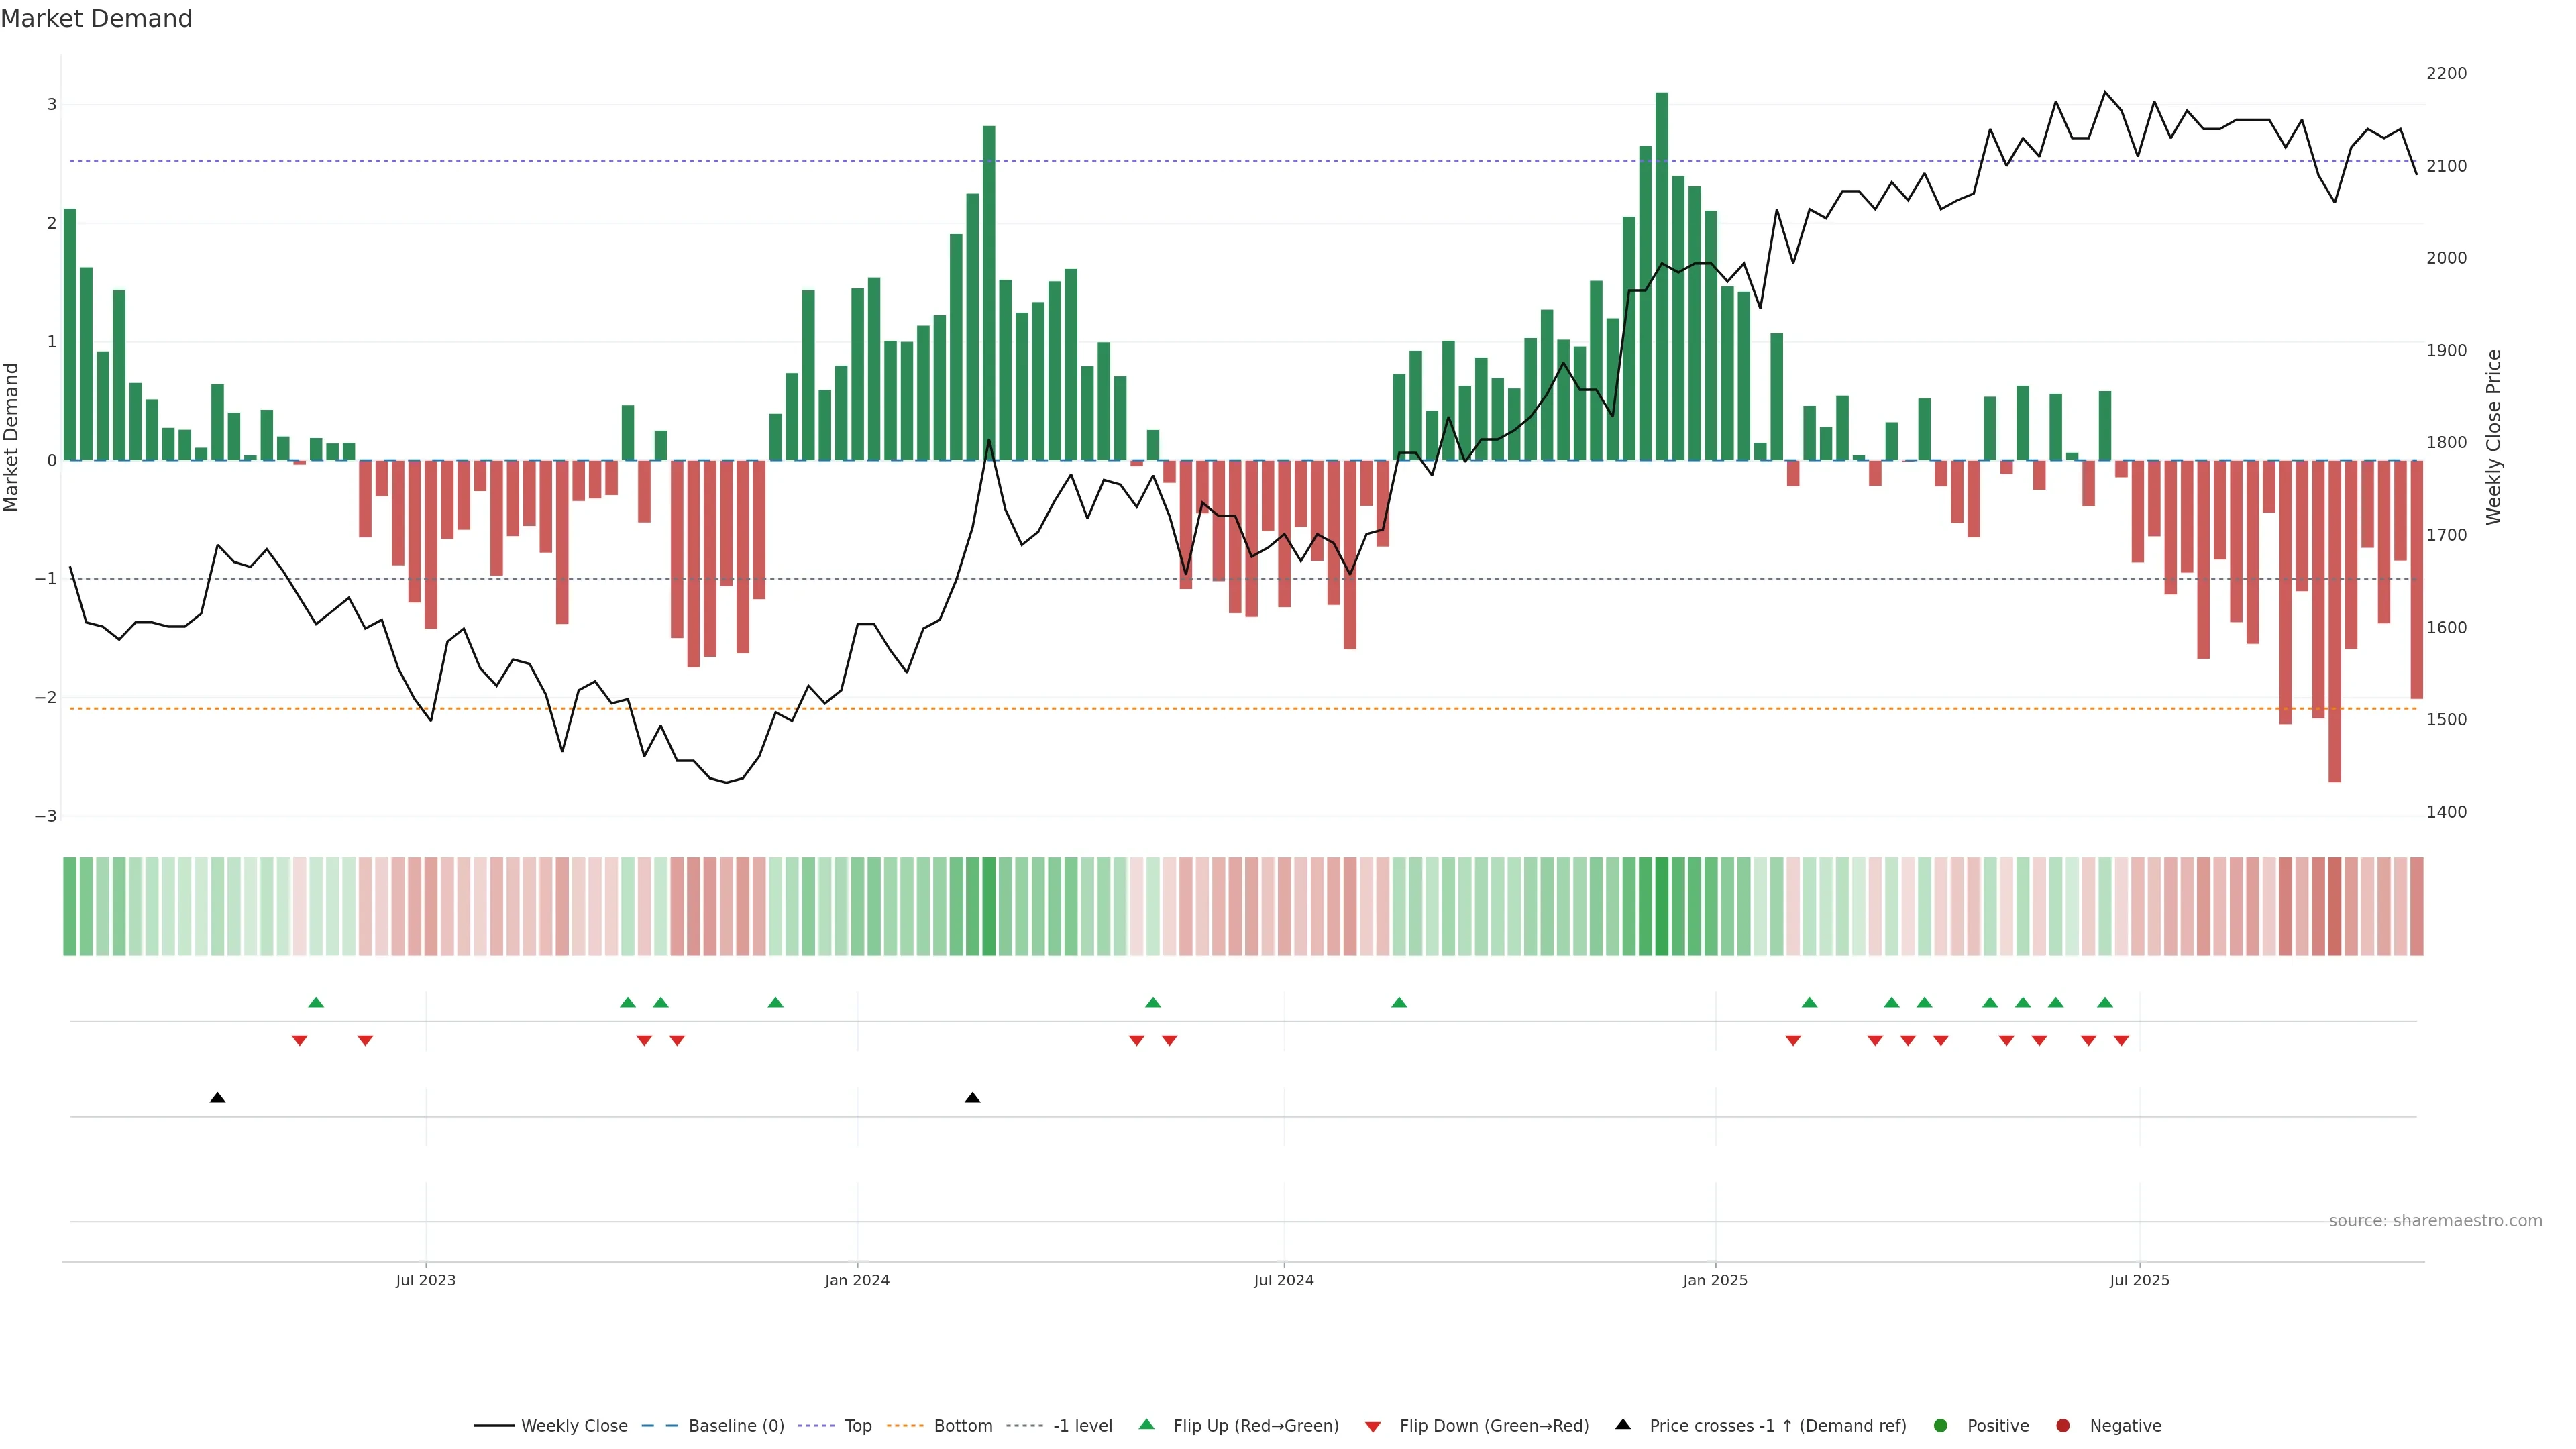
Task: Click the green Positive circle legend icon
Action: [1940, 1425]
